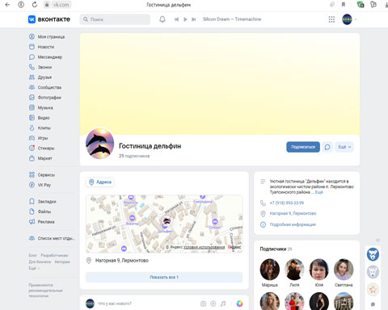Open the colorful poster icon in post box

coord(239,304)
